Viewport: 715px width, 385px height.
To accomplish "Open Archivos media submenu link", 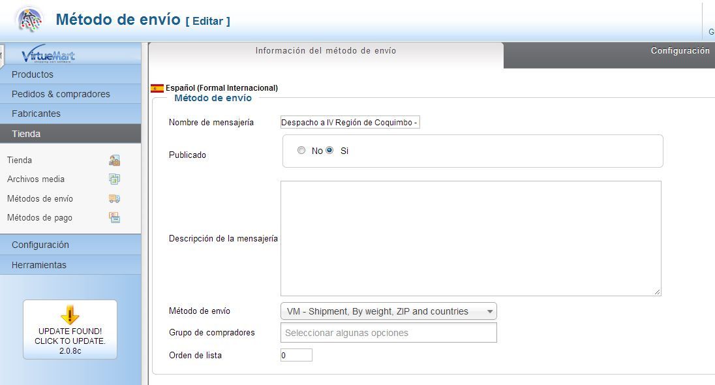I will (36, 179).
